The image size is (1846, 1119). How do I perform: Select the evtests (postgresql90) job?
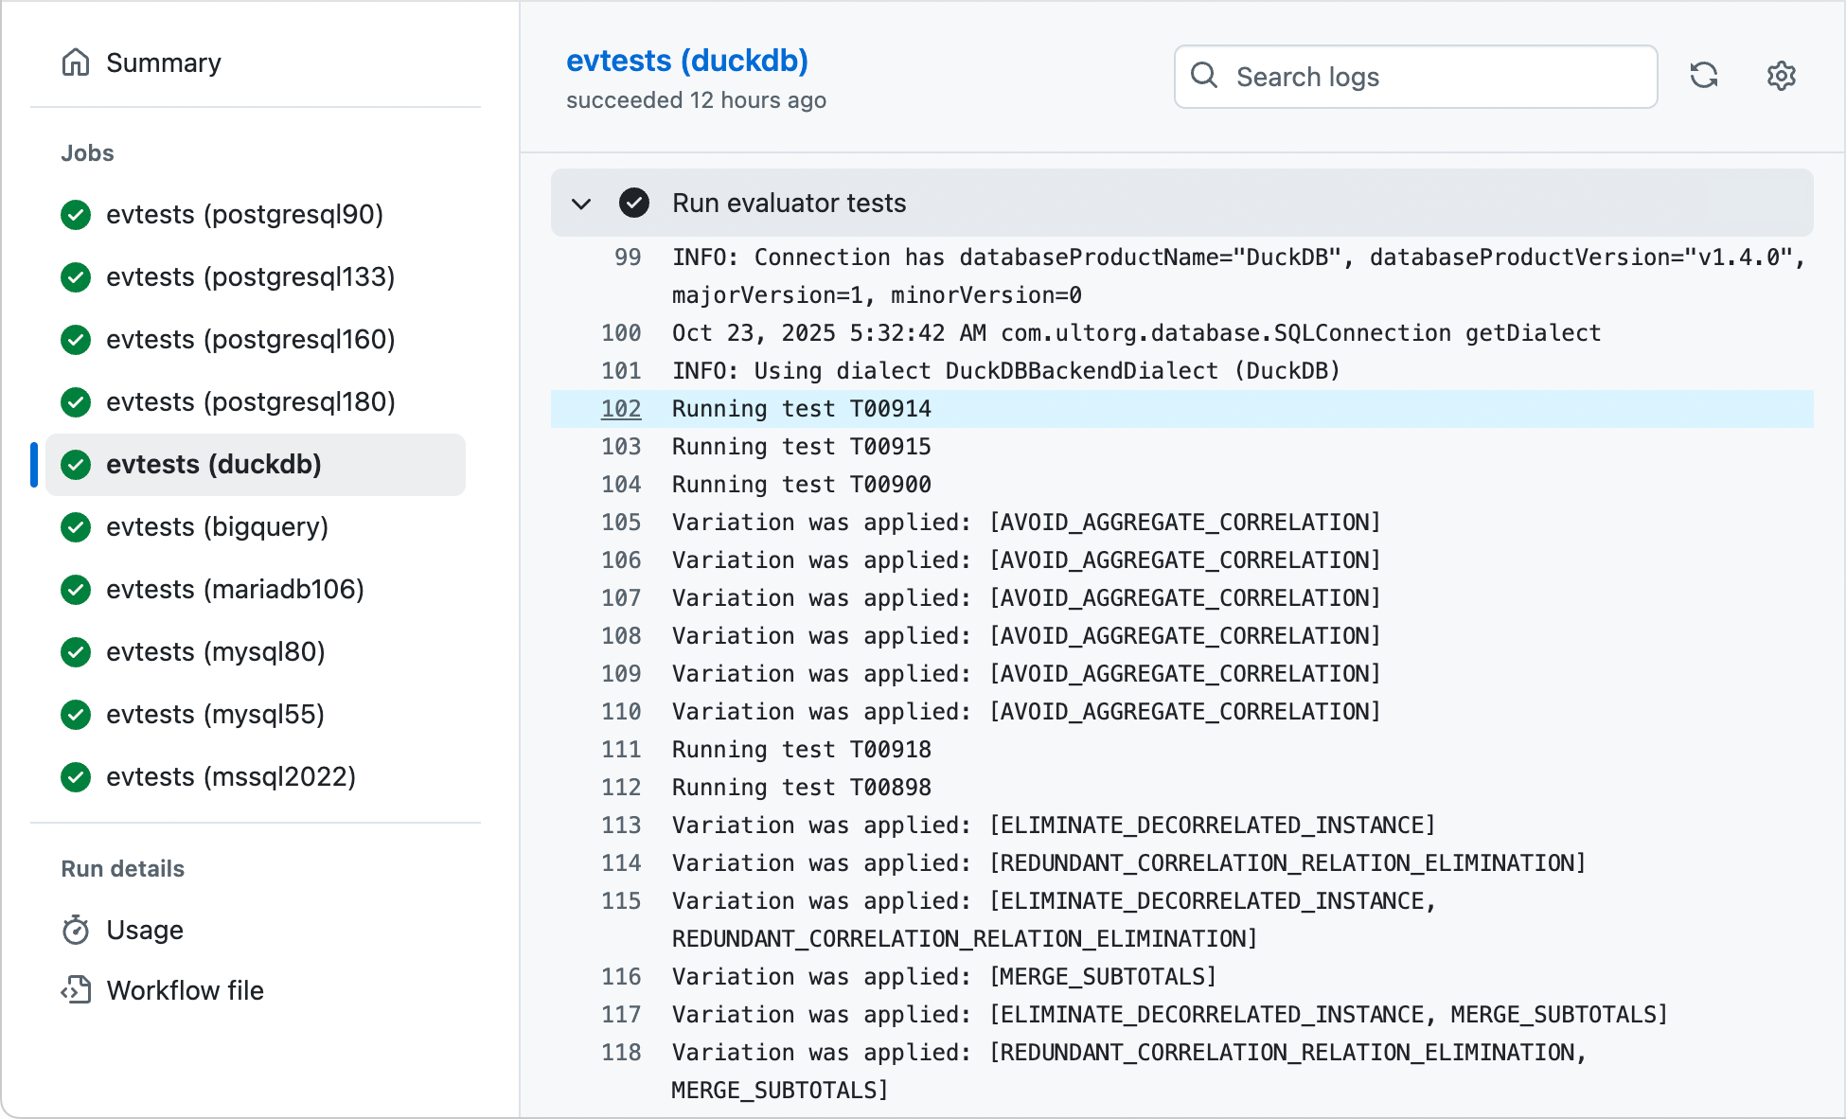(245, 215)
